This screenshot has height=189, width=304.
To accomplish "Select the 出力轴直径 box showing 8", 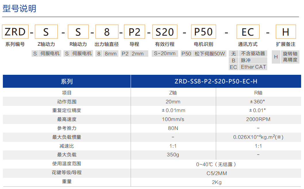I will [x=106, y=32].
